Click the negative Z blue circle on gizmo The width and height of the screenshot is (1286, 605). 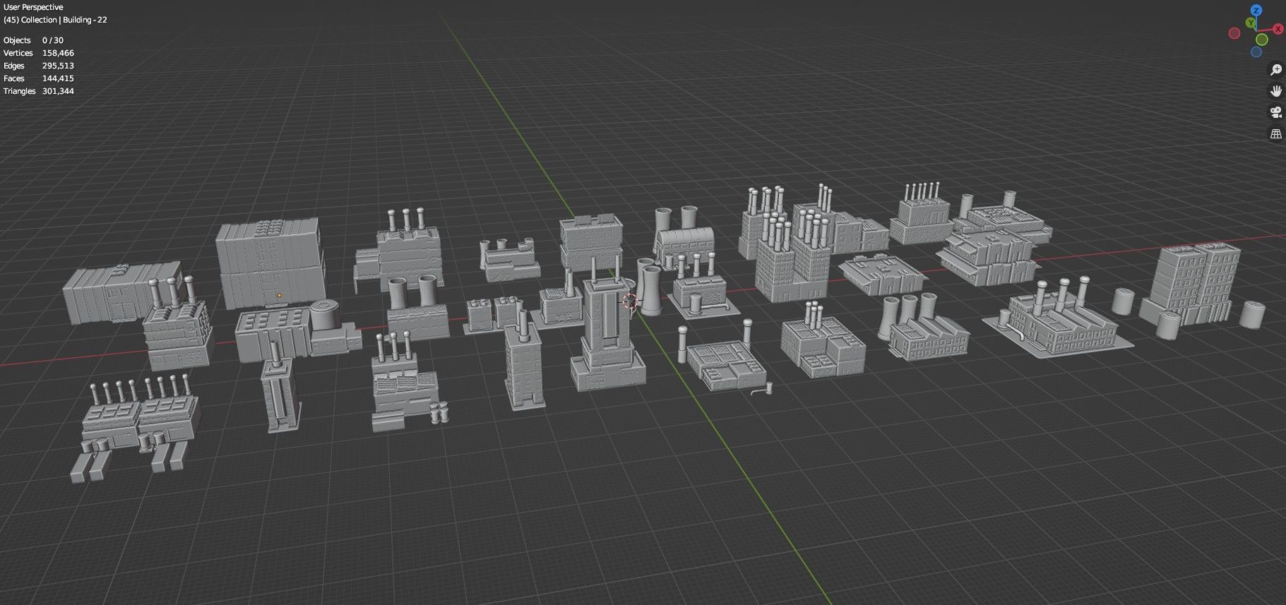pyautogui.click(x=1256, y=52)
